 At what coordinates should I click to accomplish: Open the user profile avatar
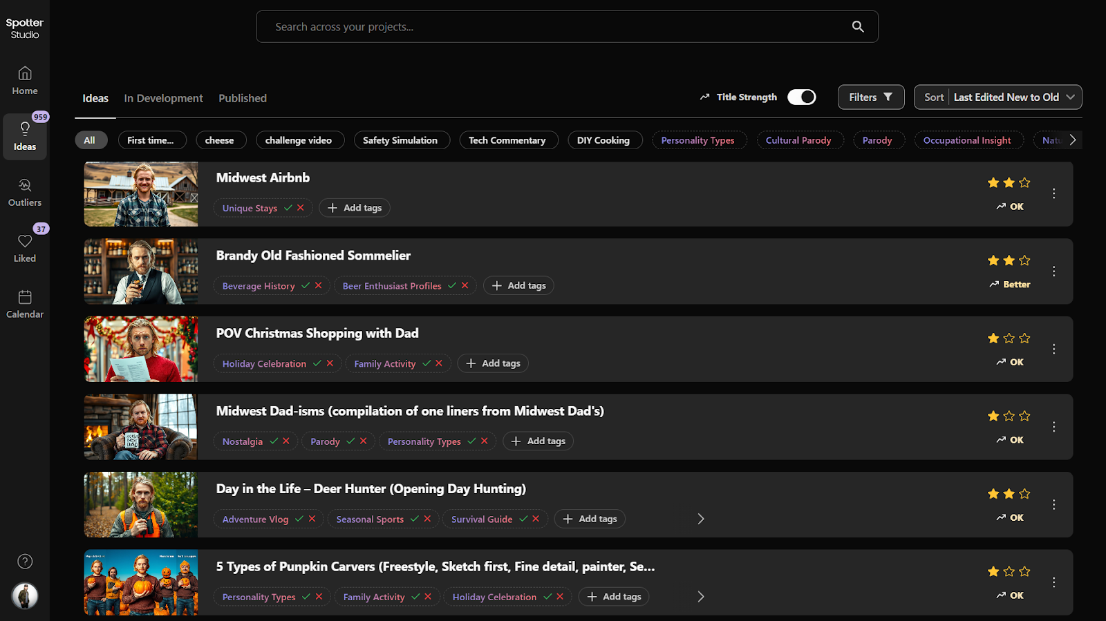25,596
